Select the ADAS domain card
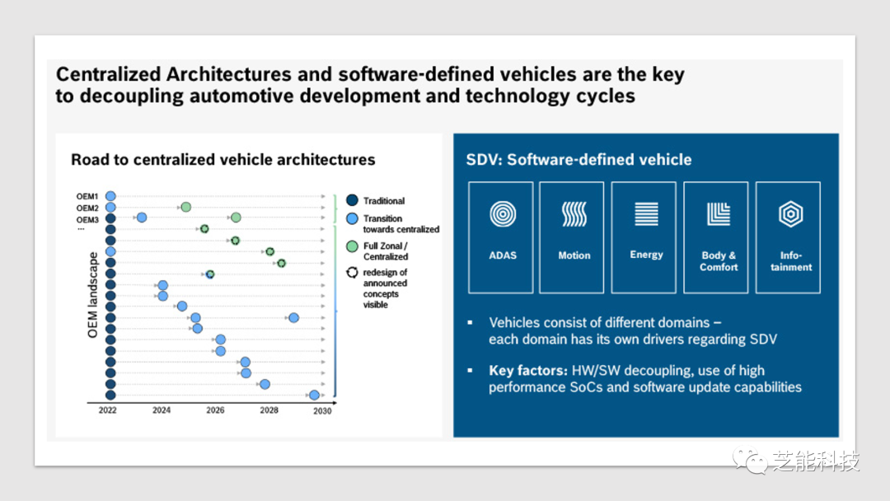Screen dimensions: 890x501 point(501,237)
